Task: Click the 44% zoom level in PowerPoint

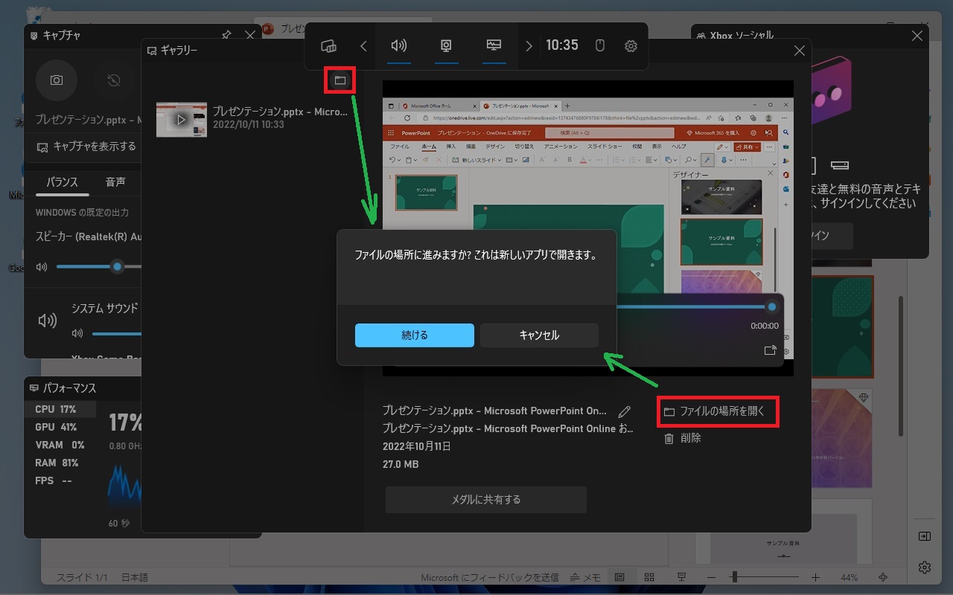Action: point(849,577)
